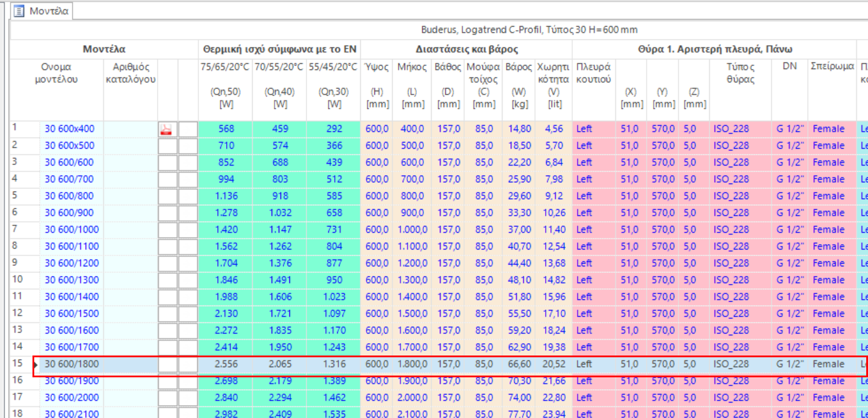Click the 55/45/20°C (Qn,30) column header

tap(334, 88)
